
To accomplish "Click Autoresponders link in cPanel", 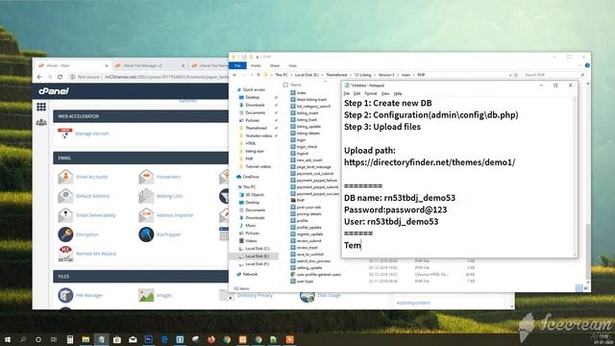I will coord(413,303).
